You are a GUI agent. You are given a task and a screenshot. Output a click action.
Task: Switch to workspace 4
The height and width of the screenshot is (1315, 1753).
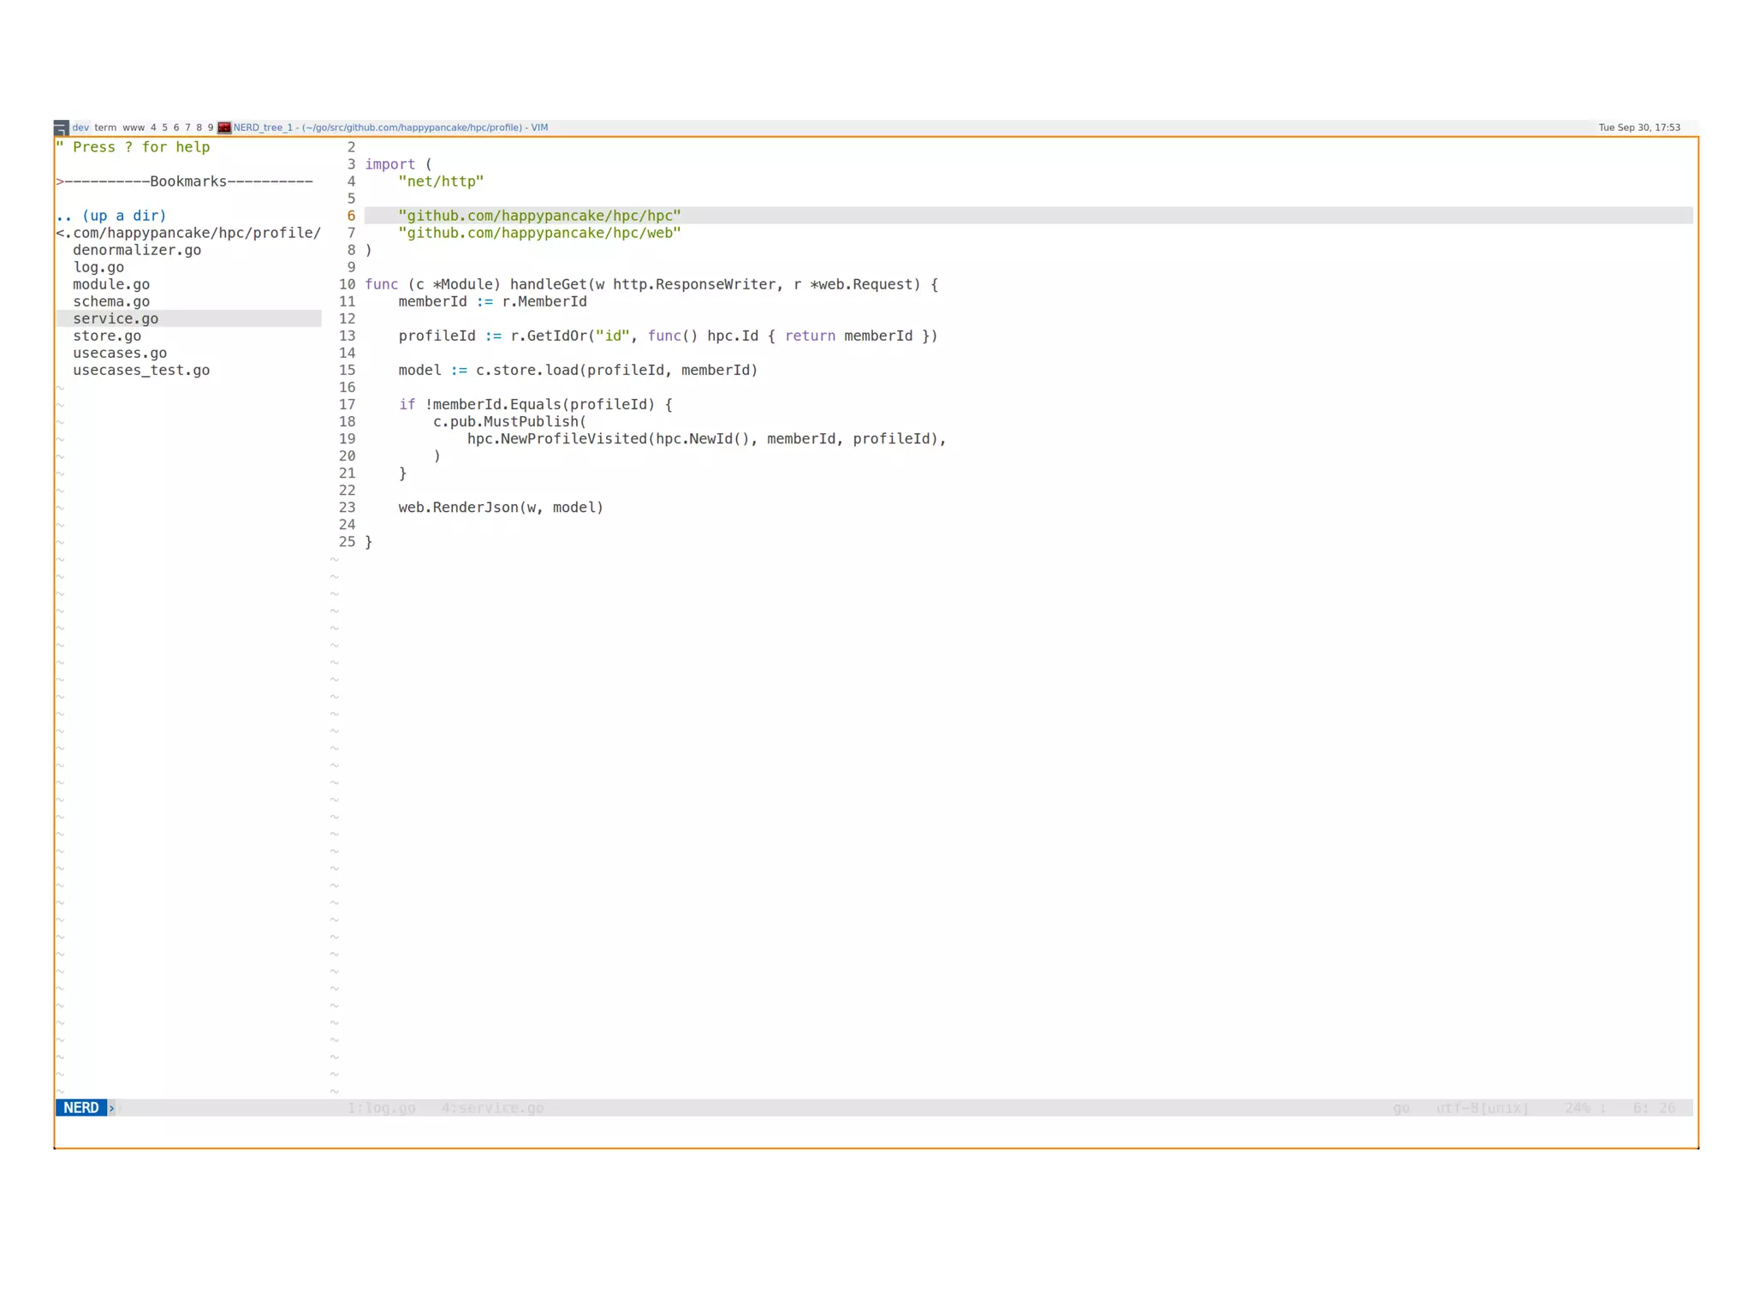tap(153, 128)
